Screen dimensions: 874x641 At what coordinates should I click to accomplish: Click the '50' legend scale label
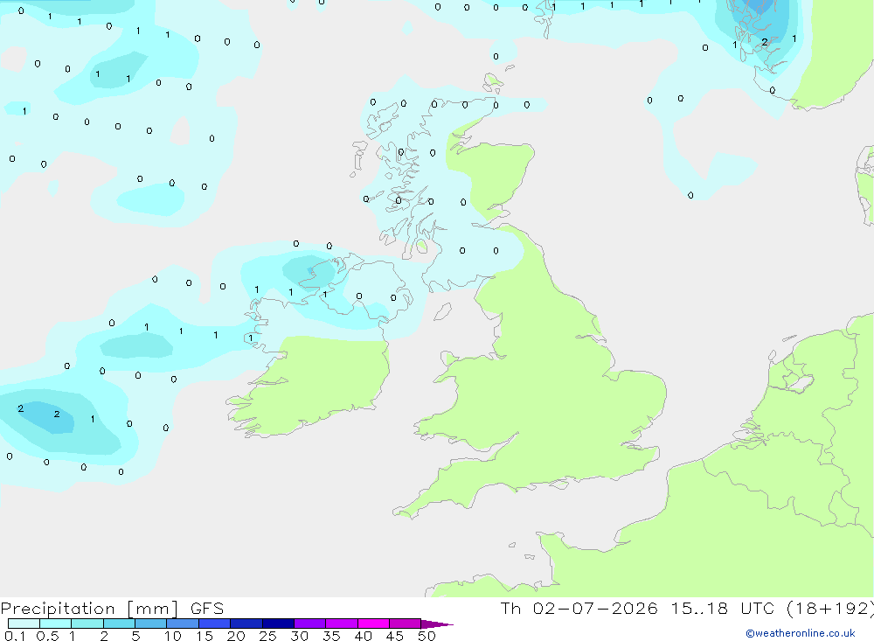[427, 636]
